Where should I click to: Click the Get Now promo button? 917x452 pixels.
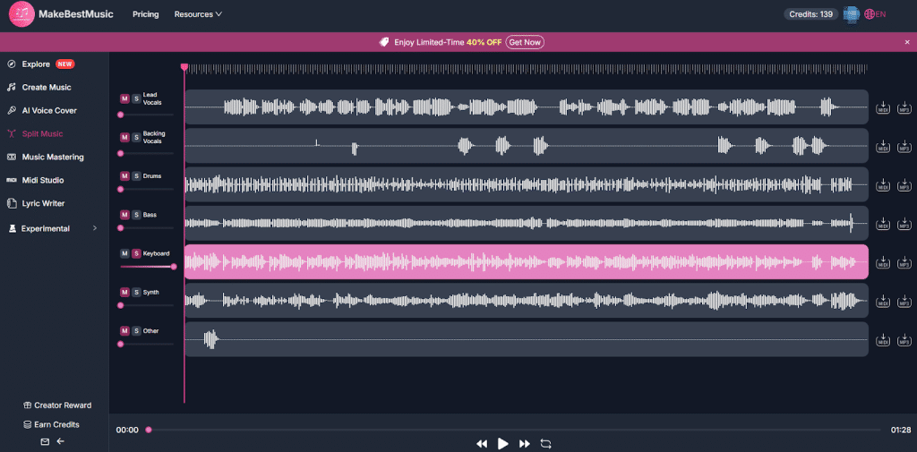point(525,42)
